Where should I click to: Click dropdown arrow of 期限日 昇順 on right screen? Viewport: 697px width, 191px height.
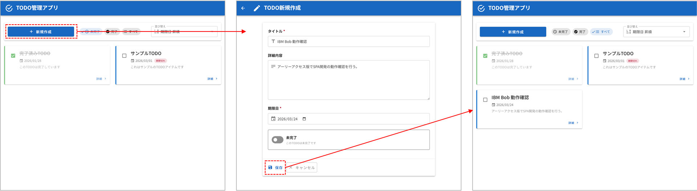coord(684,32)
